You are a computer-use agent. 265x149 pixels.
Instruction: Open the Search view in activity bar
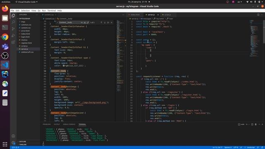pyautogui.click(x=13, y=22)
